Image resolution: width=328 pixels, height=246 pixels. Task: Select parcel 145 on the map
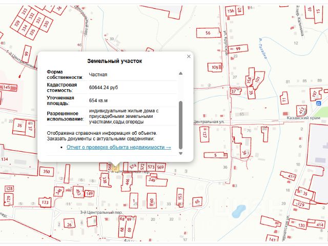pos(8,88)
